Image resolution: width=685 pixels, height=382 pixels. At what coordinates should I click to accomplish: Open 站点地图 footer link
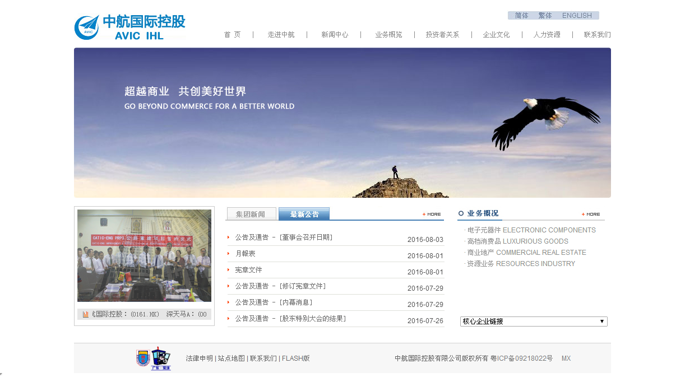(232, 358)
